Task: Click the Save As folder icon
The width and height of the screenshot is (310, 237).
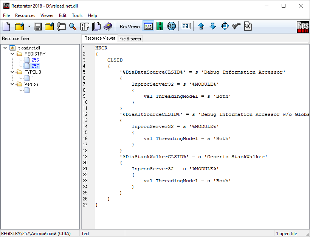Action: click(49, 26)
